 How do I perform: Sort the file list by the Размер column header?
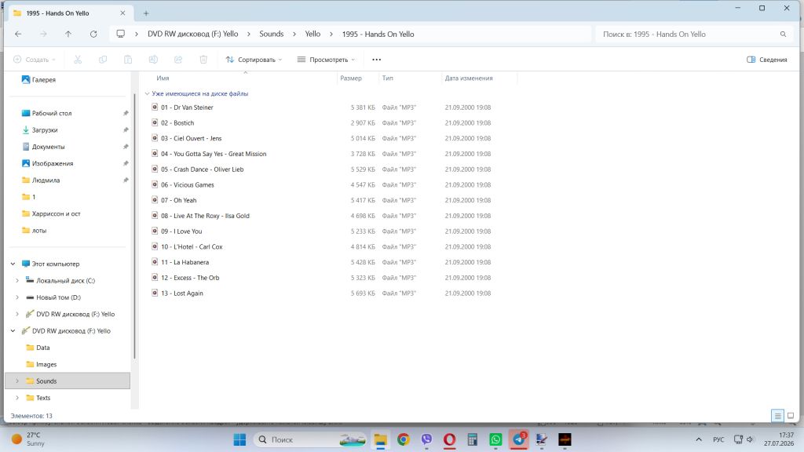pyautogui.click(x=351, y=78)
